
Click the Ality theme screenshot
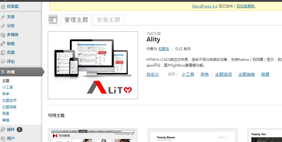click(93, 65)
